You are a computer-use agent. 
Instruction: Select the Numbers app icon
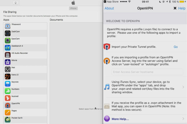7,91
